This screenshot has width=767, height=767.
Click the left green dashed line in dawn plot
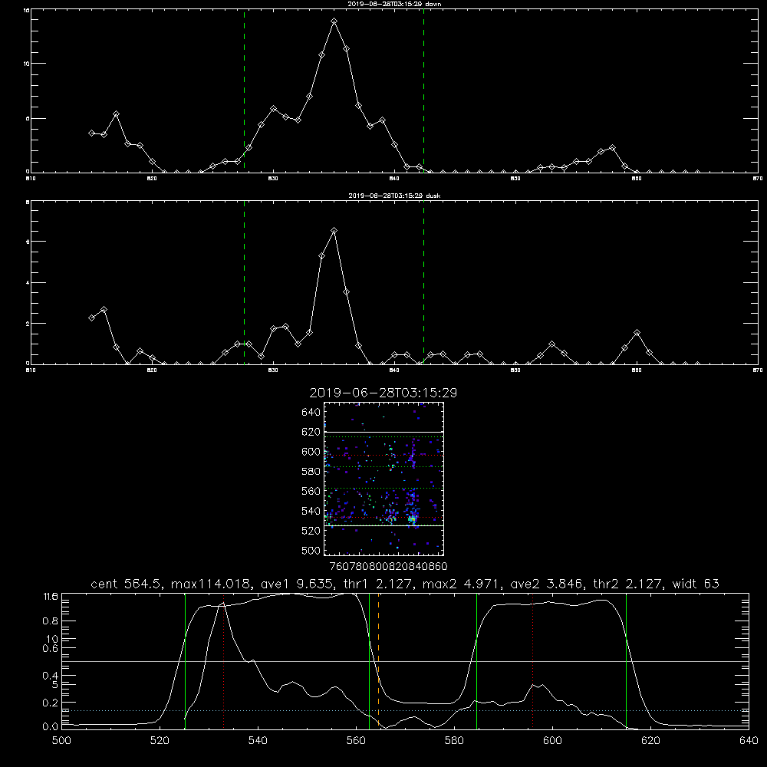tap(244, 91)
